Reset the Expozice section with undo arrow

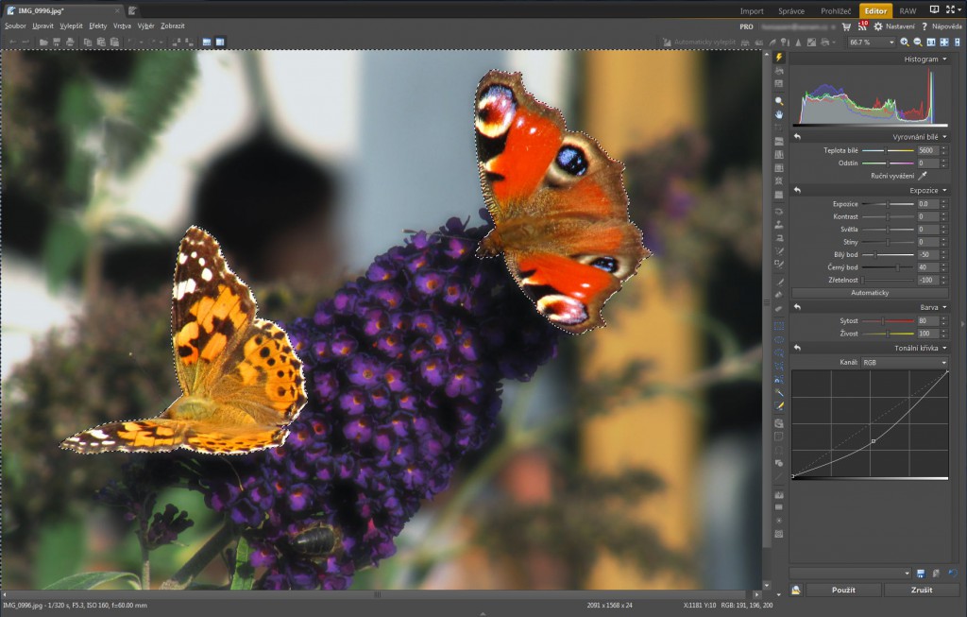click(797, 190)
